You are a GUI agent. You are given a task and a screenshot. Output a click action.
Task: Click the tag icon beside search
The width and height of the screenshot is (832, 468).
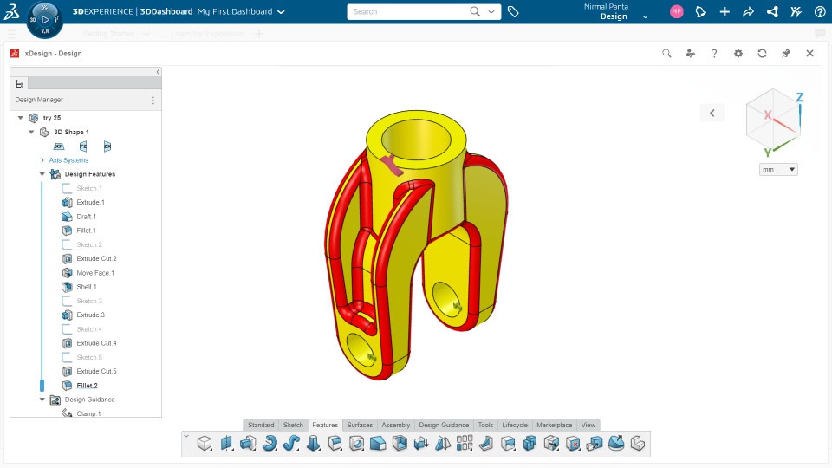tap(513, 11)
